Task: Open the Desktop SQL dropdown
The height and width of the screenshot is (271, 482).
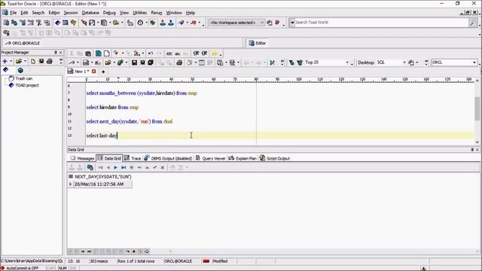Action: click(x=404, y=62)
